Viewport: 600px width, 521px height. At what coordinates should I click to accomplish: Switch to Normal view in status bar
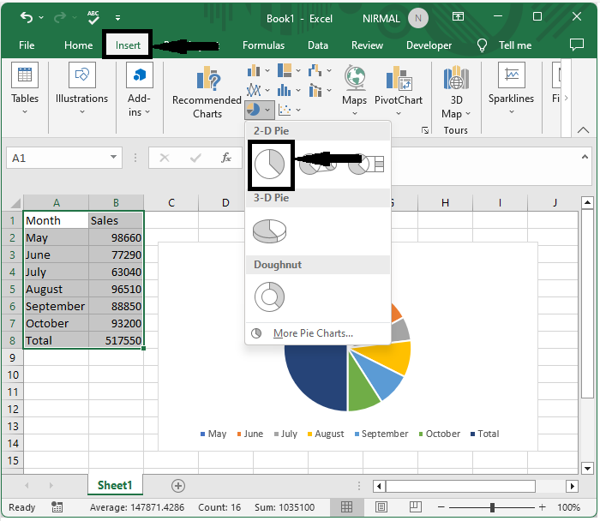(x=347, y=508)
